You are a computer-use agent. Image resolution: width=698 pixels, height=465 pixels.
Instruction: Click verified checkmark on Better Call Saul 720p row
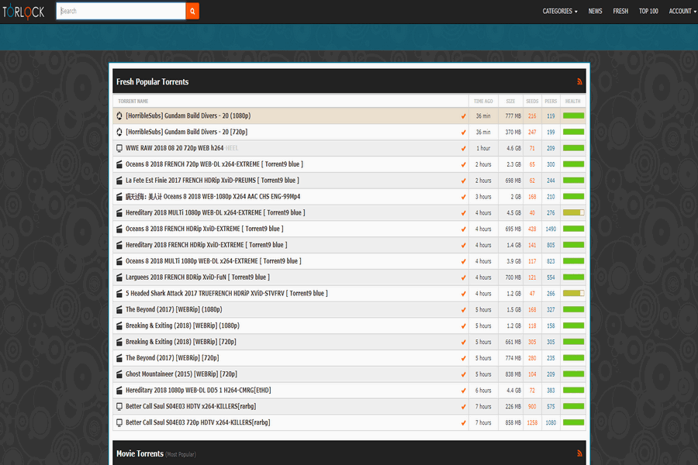pos(464,422)
